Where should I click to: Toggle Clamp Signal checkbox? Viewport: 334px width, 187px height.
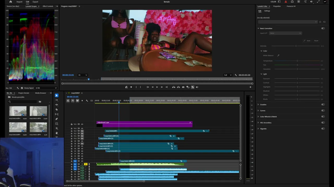coord(22,88)
